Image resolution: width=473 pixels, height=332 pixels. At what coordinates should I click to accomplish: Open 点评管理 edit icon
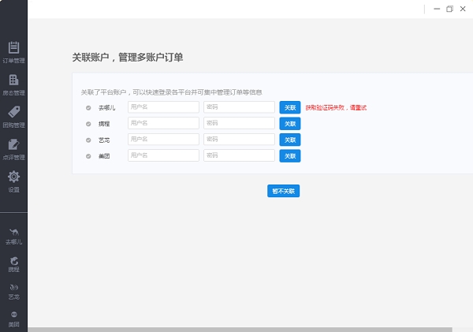click(x=13, y=144)
